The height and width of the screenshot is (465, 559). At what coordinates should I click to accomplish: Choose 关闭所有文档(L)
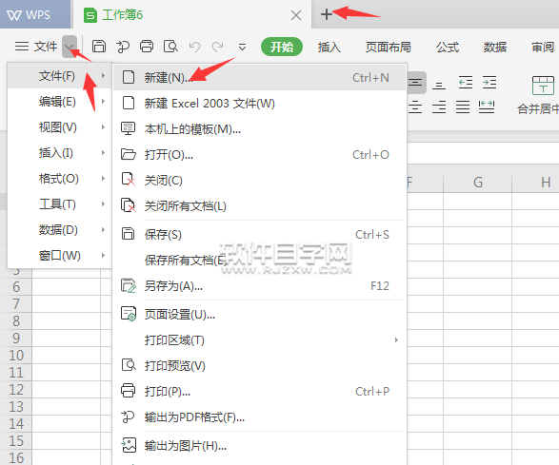click(260, 205)
